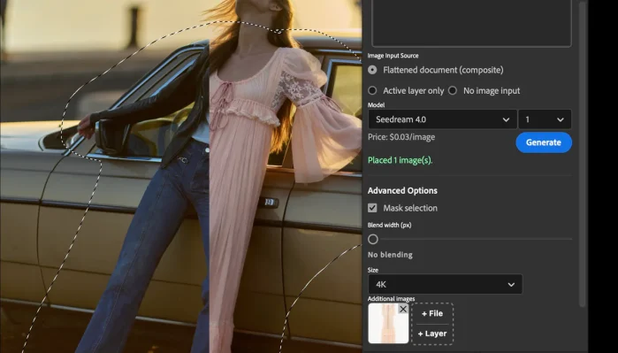Add an additional image via + Layer
This screenshot has width=618, height=353.
pyautogui.click(x=432, y=334)
